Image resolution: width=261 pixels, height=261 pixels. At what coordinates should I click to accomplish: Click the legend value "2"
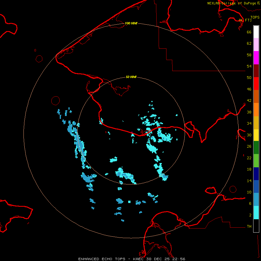[x=250, y=215]
